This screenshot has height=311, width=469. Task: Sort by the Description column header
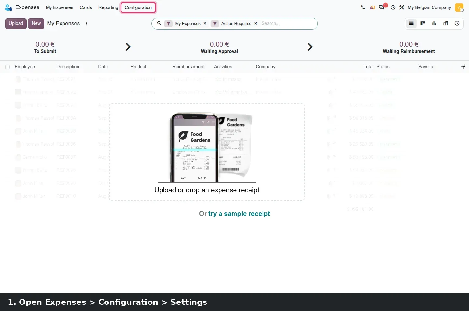[68, 67]
